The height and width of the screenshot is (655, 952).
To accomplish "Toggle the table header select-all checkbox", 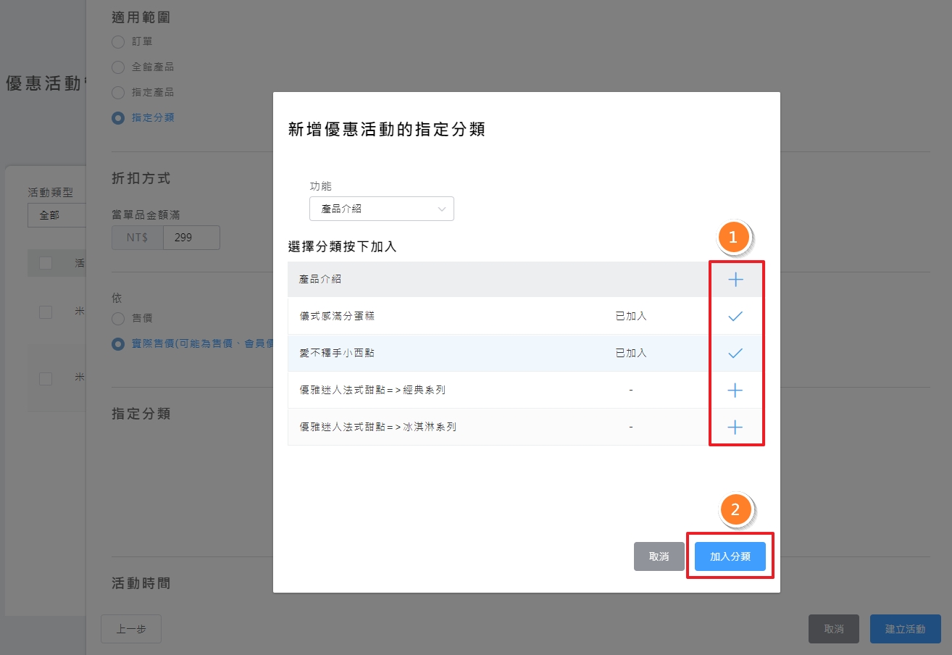I will coord(46,263).
